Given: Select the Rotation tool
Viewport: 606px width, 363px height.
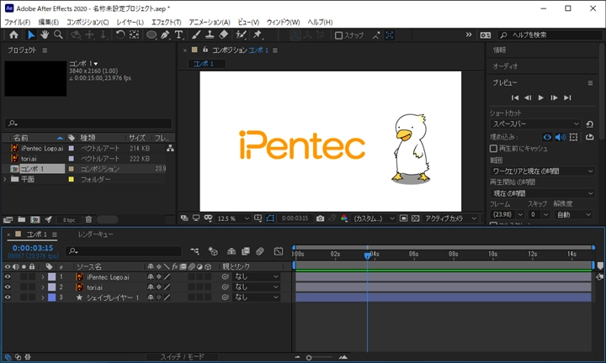Looking at the screenshot, I should [x=120, y=35].
